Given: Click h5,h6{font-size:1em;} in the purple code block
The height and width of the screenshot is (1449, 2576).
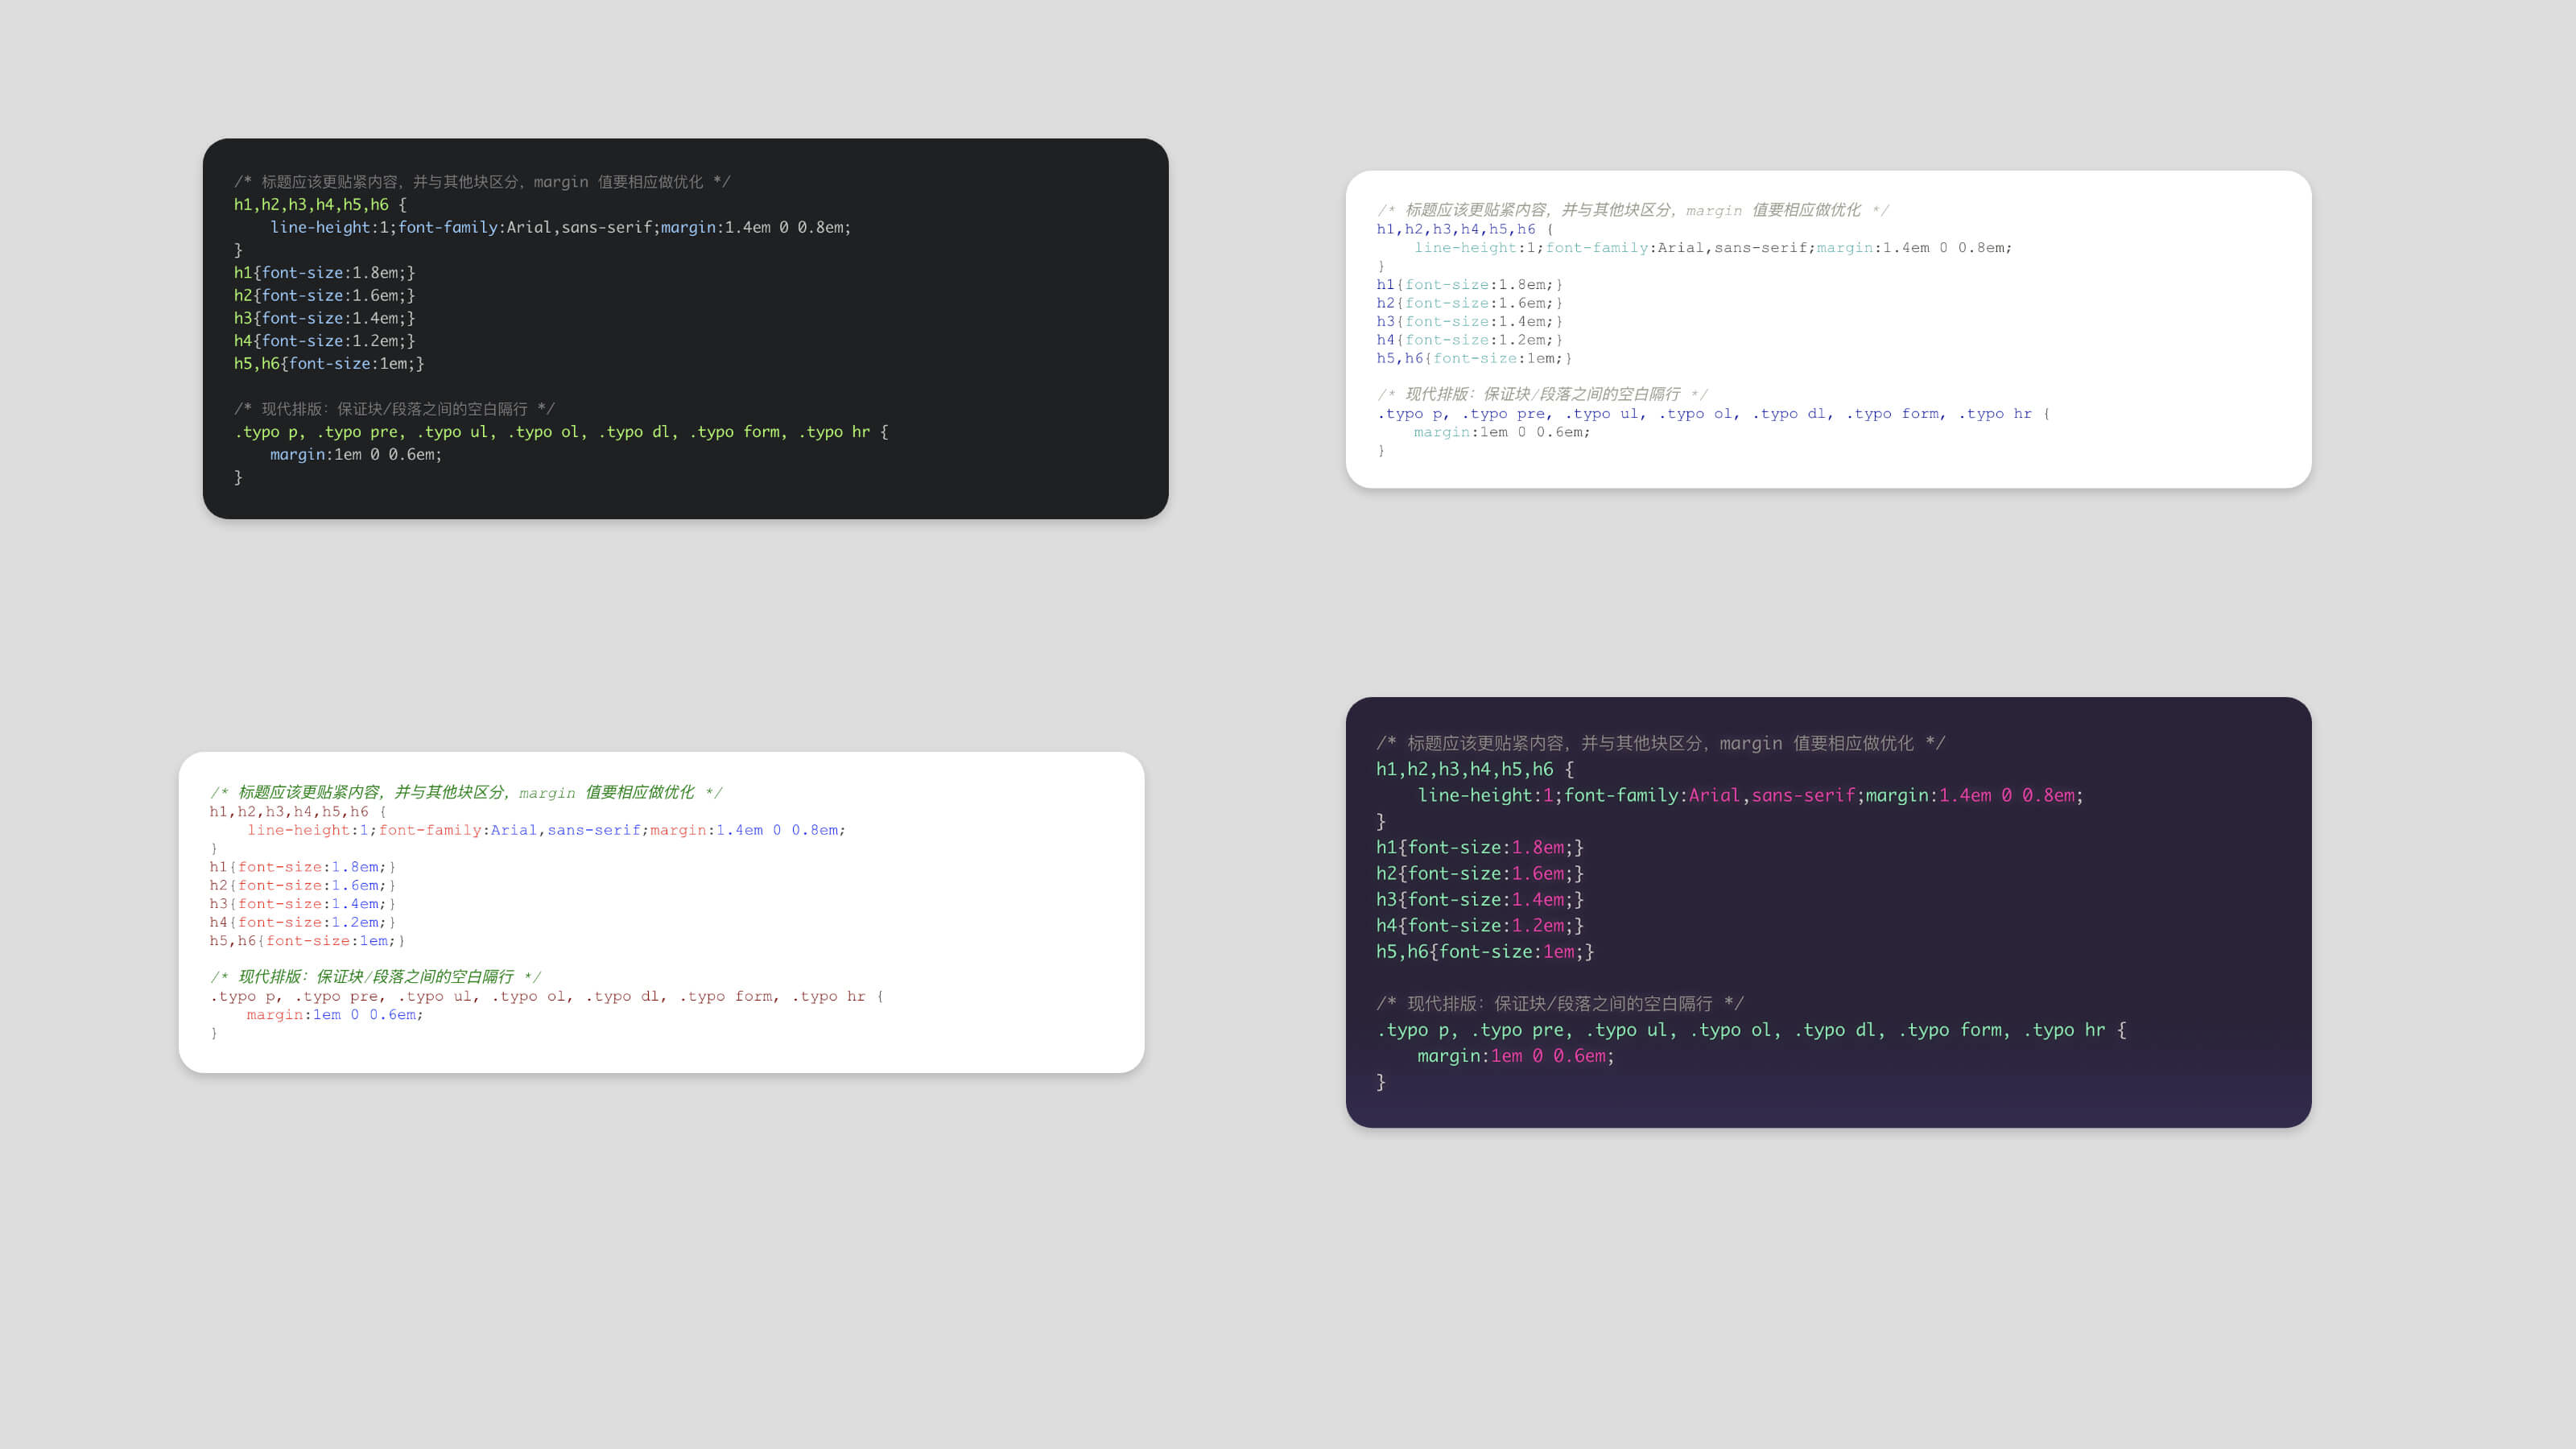Looking at the screenshot, I should [1485, 951].
